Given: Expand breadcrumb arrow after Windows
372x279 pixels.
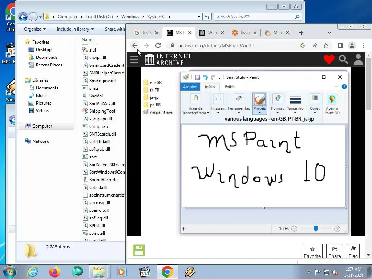Looking at the screenshot, I should pos(143,17).
